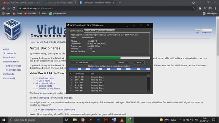Image resolution: width=219 pixels, height=123 pixels.
Task: Switch to the 2122-III-ENG-STY browser tab
Action: (x=59, y=3)
